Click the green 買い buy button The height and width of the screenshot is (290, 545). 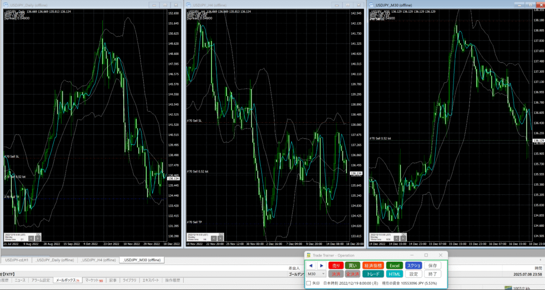(352, 266)
